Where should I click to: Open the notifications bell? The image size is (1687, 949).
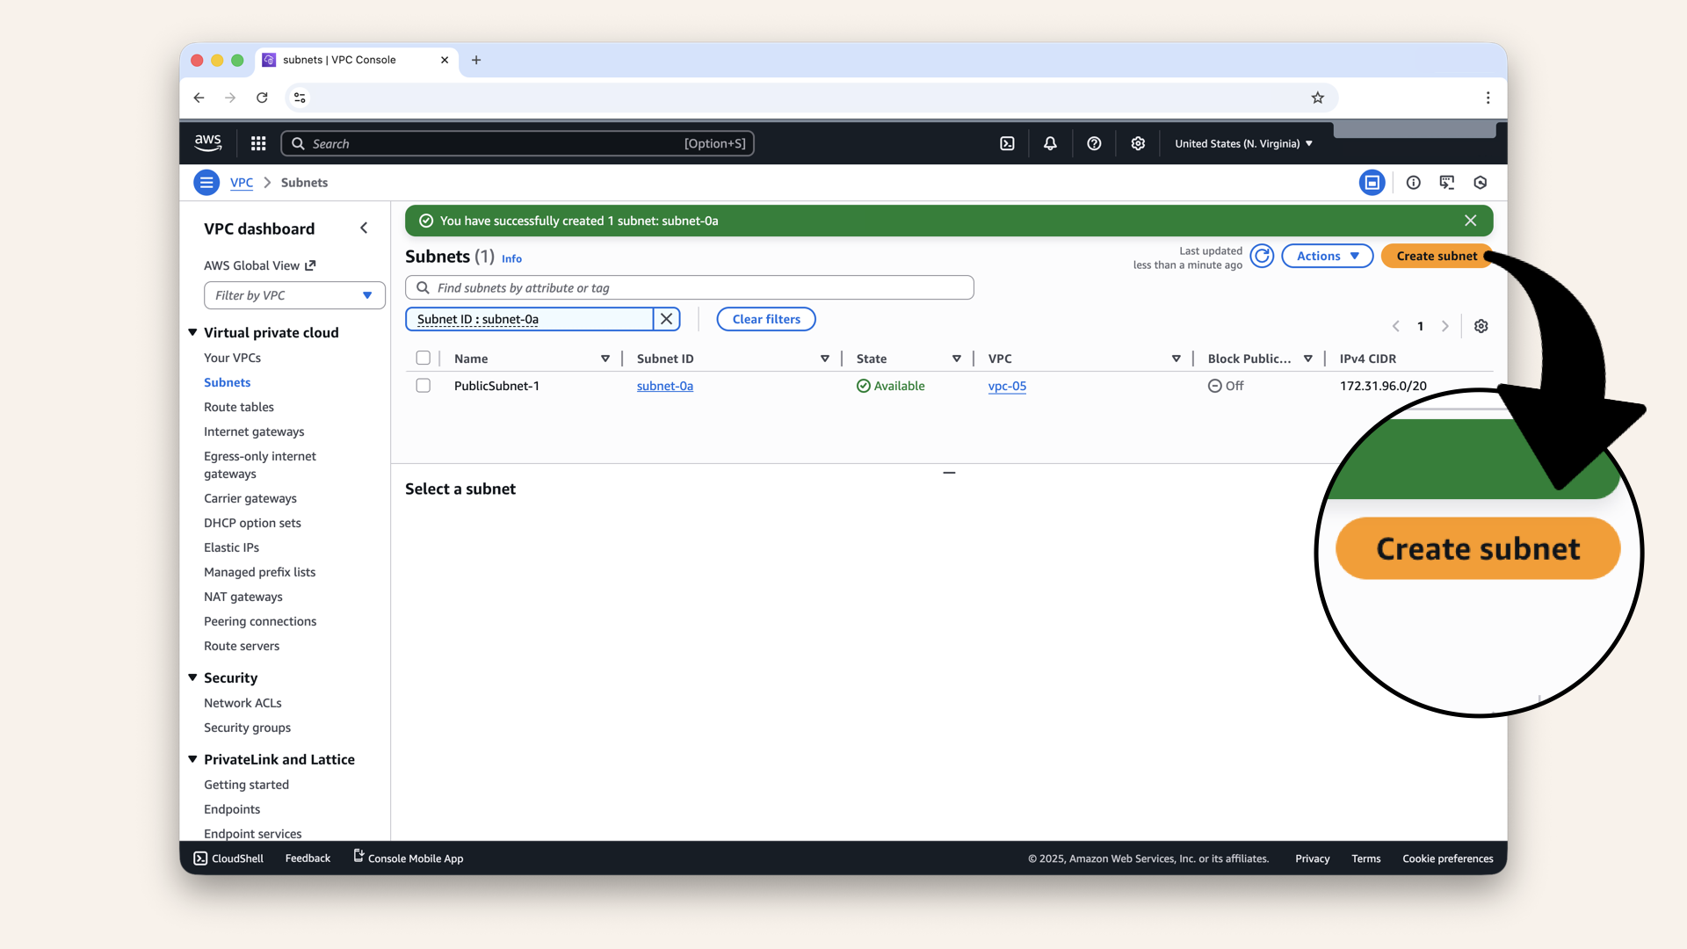click(x=1050, y=143)
